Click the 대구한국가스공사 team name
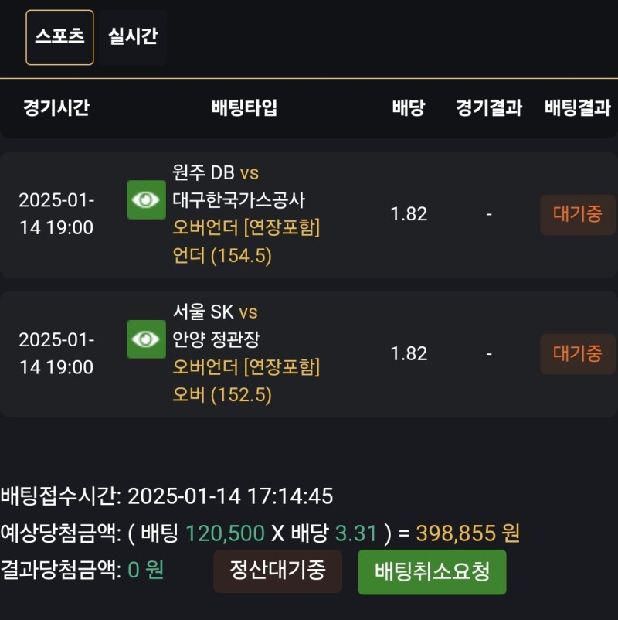 pos(239,200)
